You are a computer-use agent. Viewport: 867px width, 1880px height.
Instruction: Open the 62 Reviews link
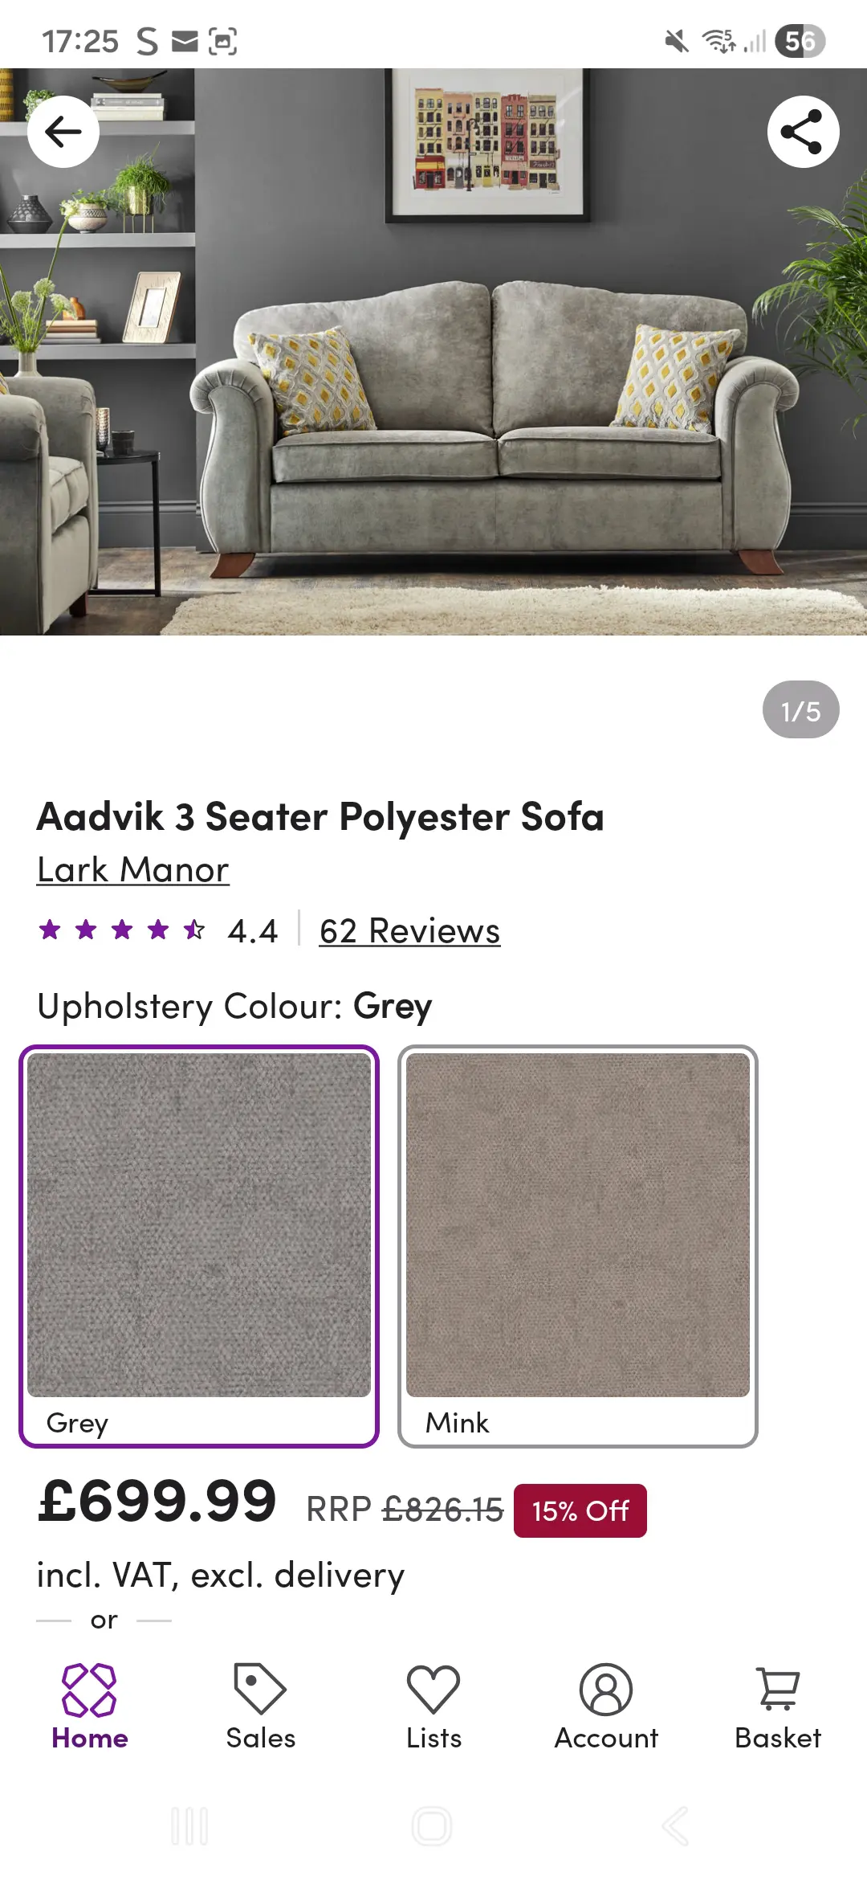click(x=410, y=931)
